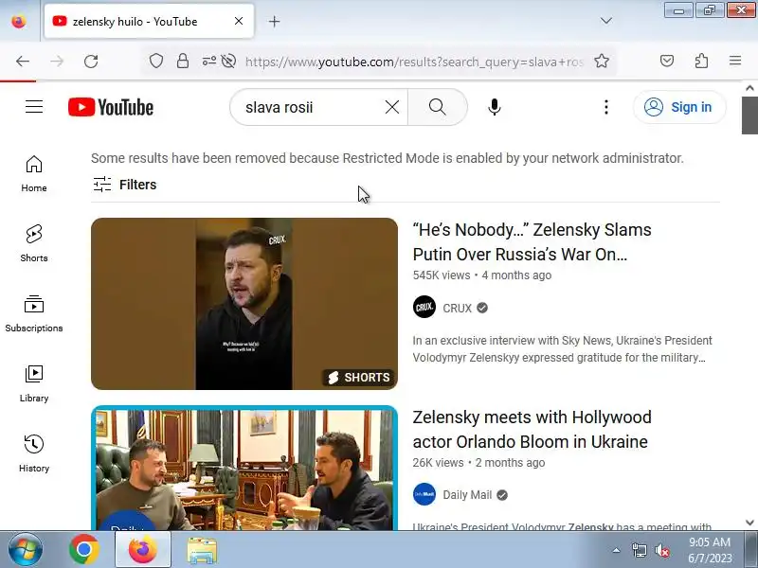This screenshot has height=568, width=758.
Task: Open the network tray icon
Action: click(639, 550)
